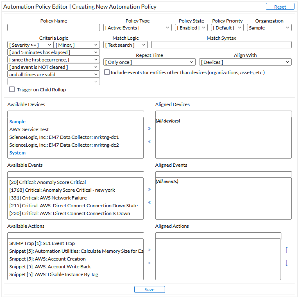Open the Policy Type dropdown
299x297 pixels.
click(137, 28)
